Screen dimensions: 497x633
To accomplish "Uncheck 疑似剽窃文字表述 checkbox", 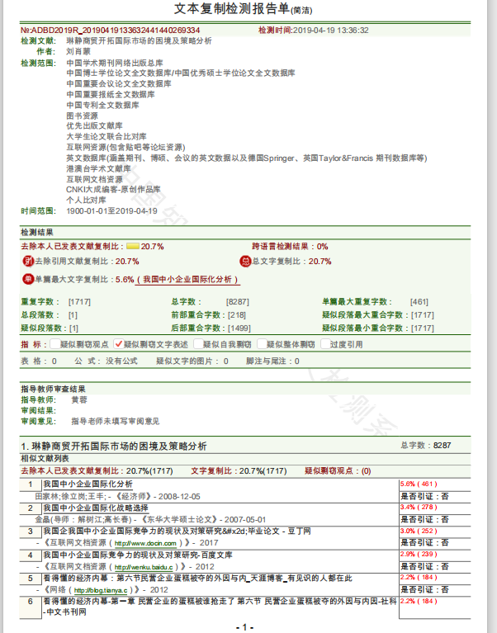I will [x=118, y=344].
